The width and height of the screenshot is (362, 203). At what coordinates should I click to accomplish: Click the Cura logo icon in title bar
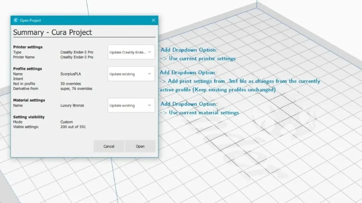[16, 20]
